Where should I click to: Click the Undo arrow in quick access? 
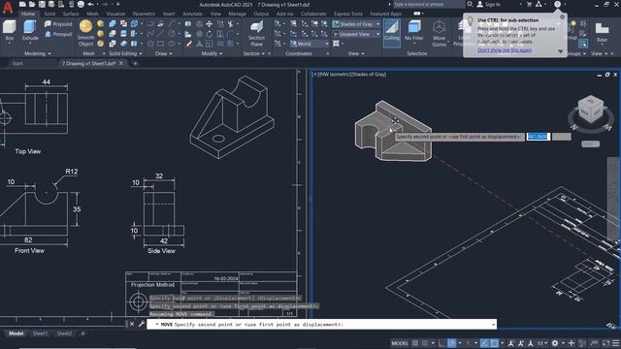click(90, 4)
